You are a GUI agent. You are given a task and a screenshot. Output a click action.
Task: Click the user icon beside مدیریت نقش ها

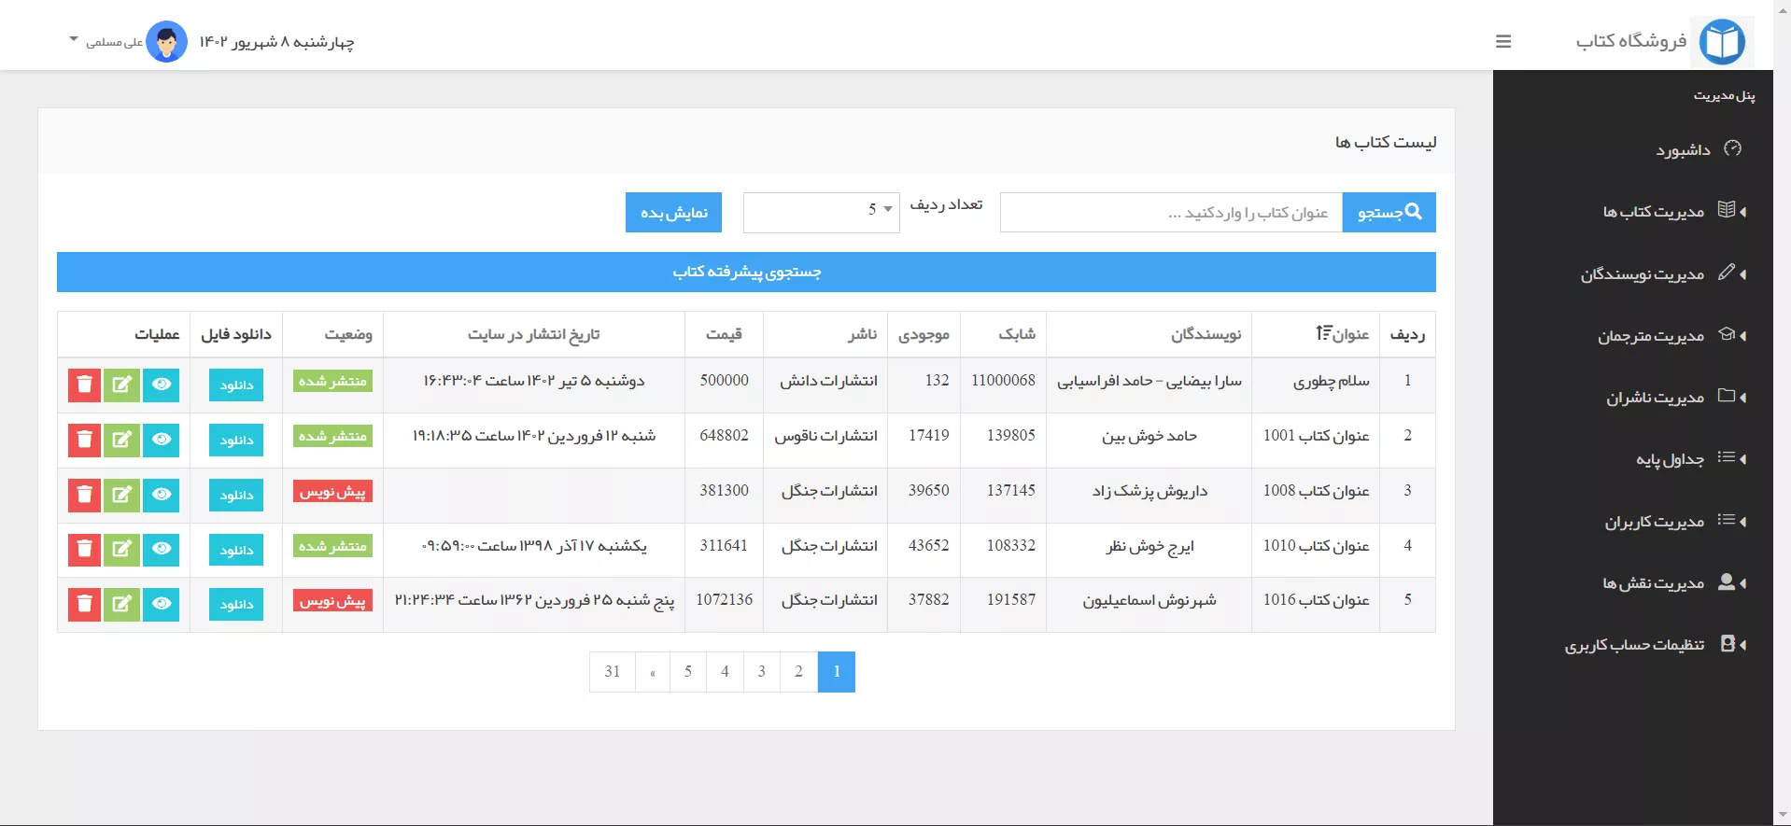(x=1727, y=581)
